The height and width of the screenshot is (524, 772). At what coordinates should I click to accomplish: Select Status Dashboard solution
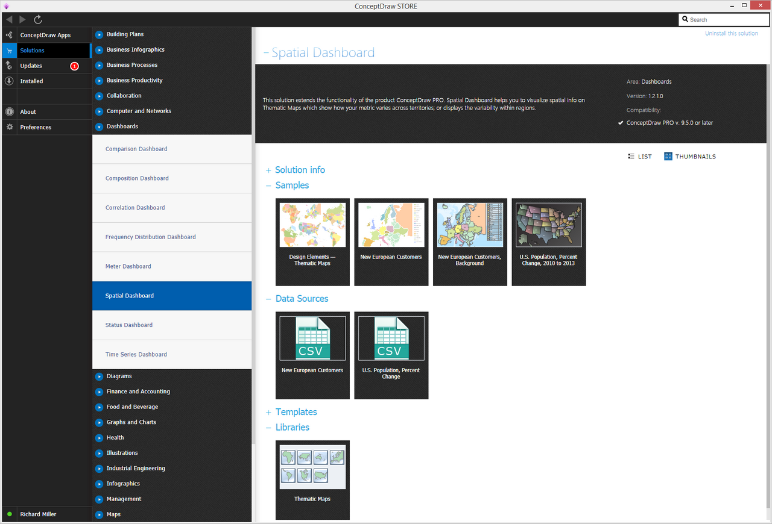(172, 325)
